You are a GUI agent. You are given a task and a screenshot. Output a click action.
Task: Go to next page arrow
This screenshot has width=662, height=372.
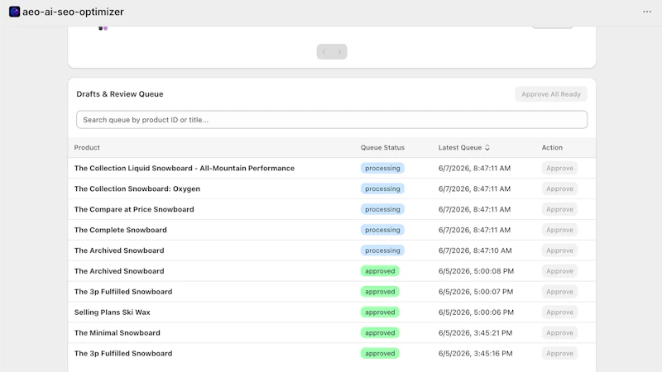[x=339, y=52]
